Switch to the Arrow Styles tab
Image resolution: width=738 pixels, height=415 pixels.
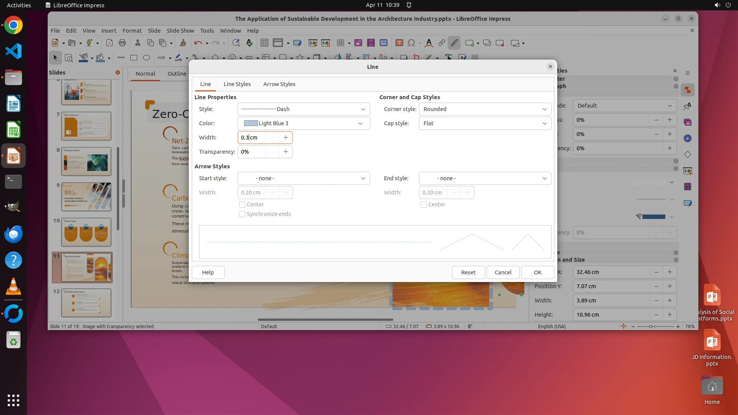[x=279, y=84]
